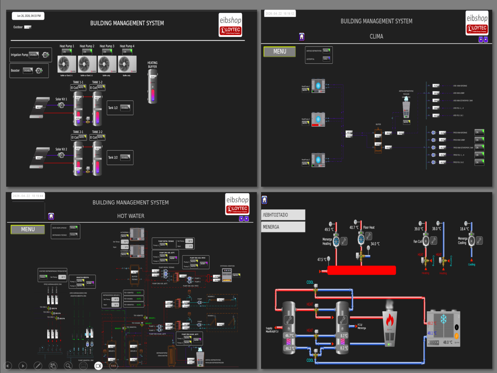
Task: Open the wrench settings beside Menerga Heating pump
Action: 344,241
